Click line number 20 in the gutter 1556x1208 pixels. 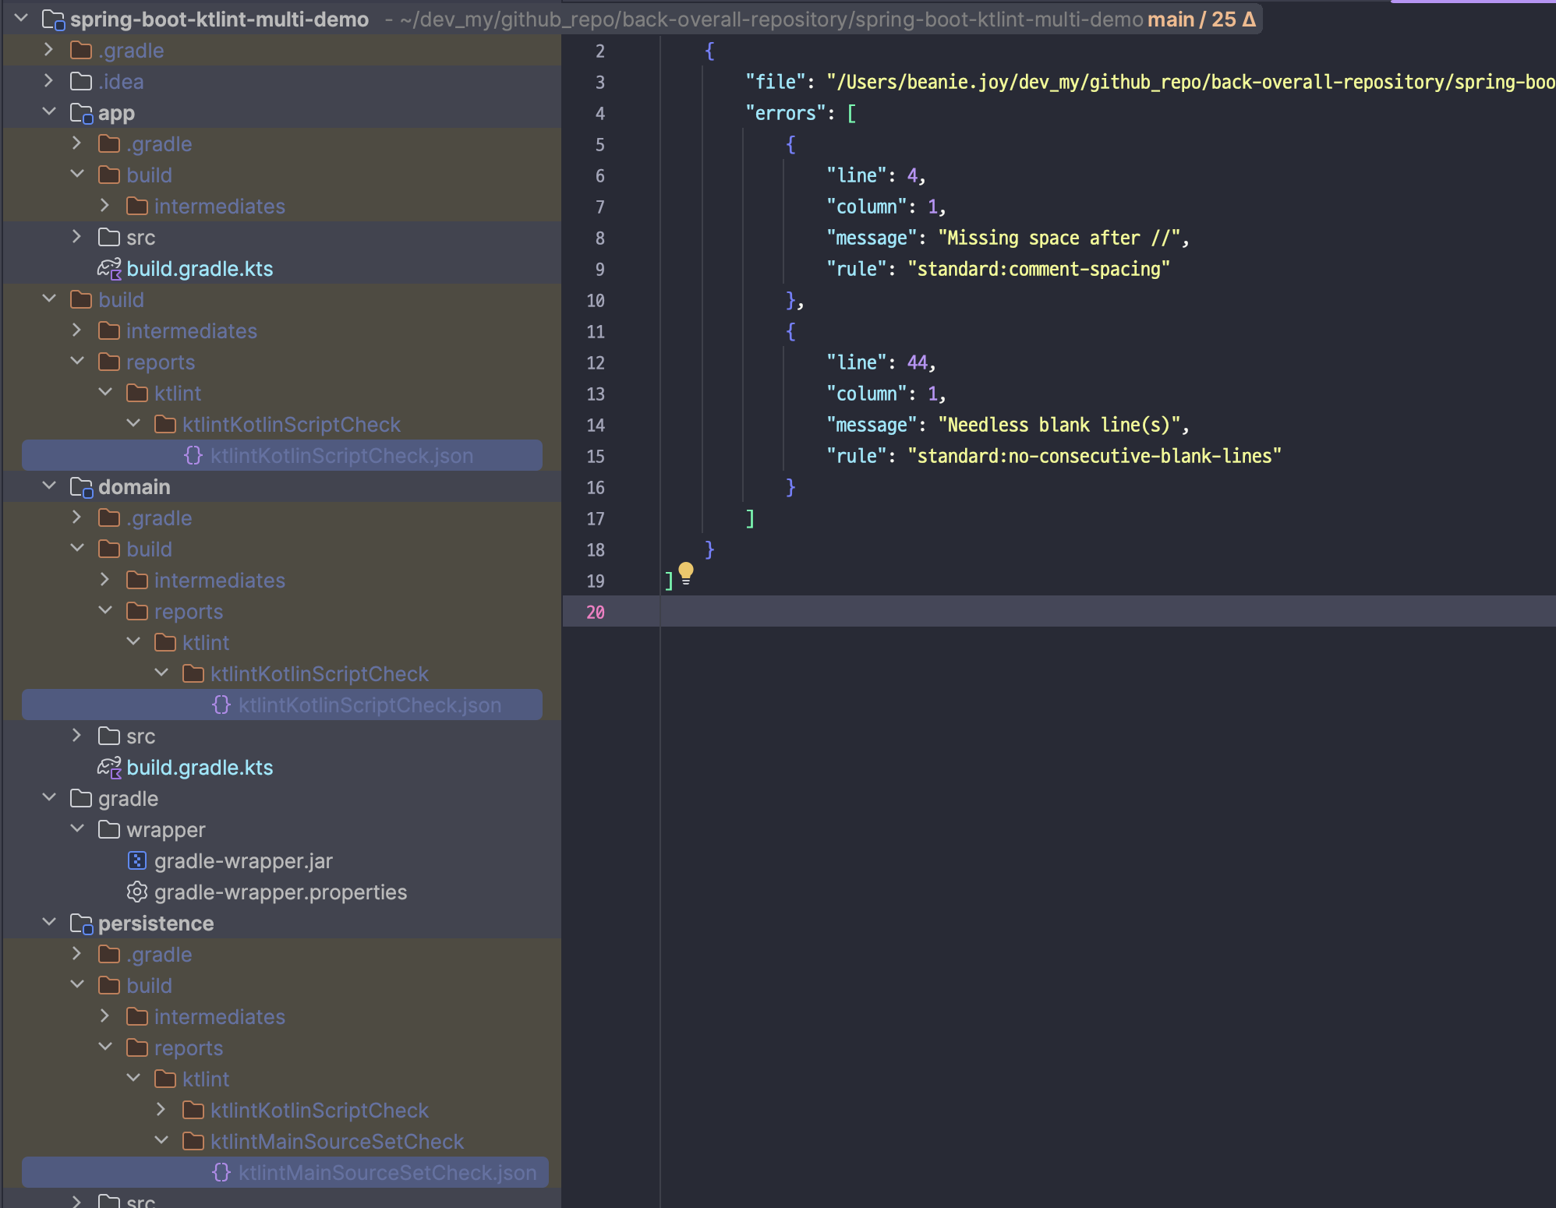[596, 613]
